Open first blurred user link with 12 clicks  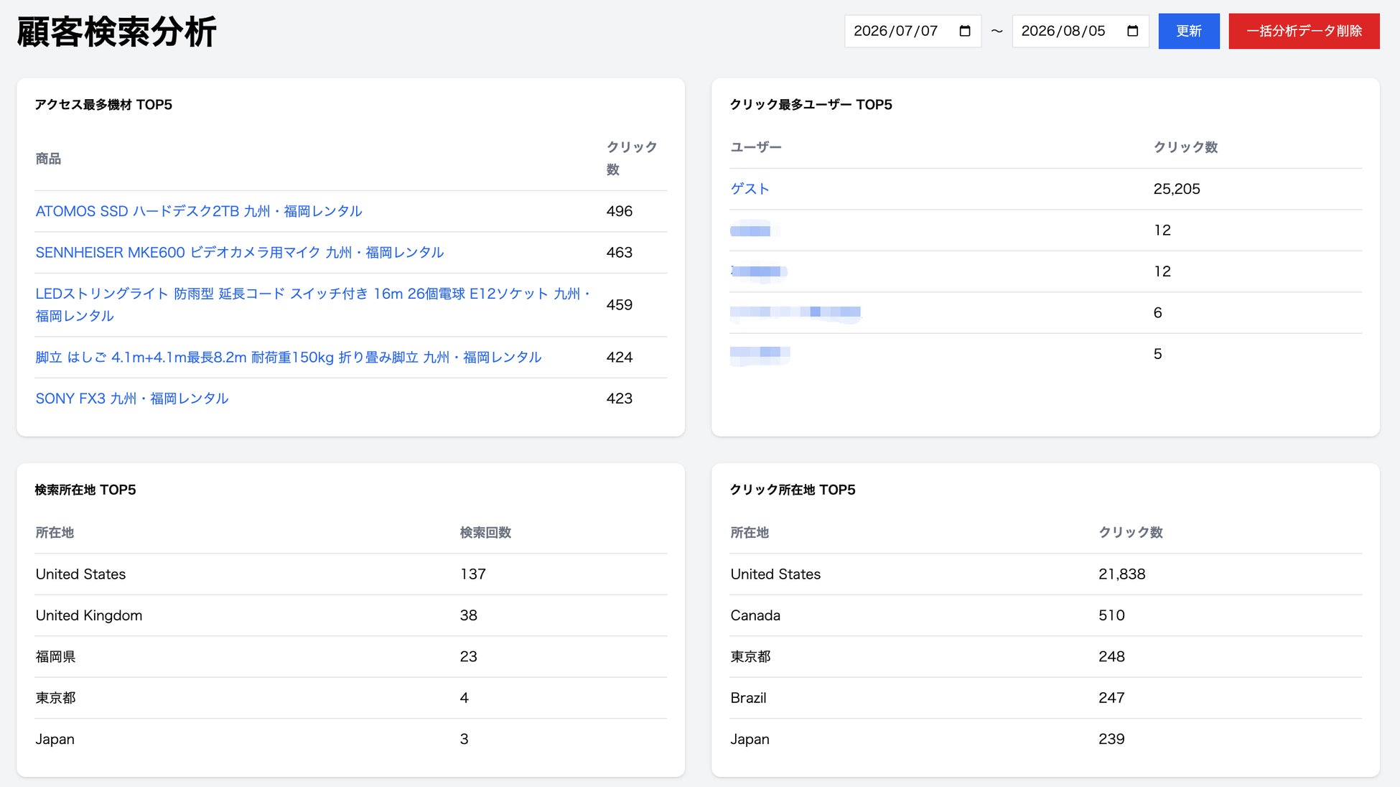pyautogui.click(x=751, y=230)
